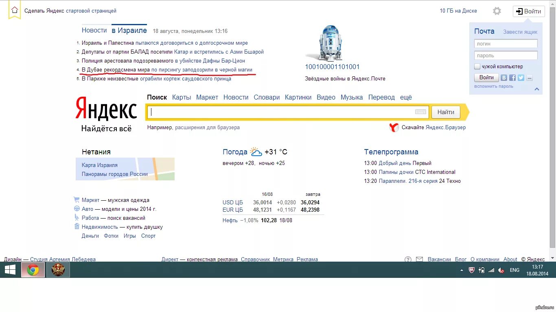Open the Видео service tab
Screen dimensions: 556x312
326,97
